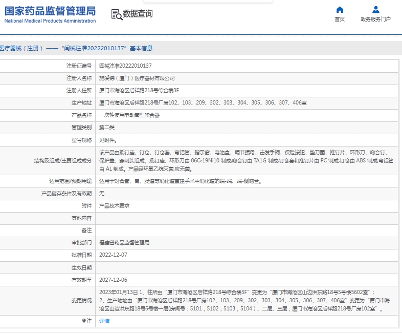Click the 注册人名称 row label
The height and width of the screenshot is (334, 402).
(x=79, y=78)
